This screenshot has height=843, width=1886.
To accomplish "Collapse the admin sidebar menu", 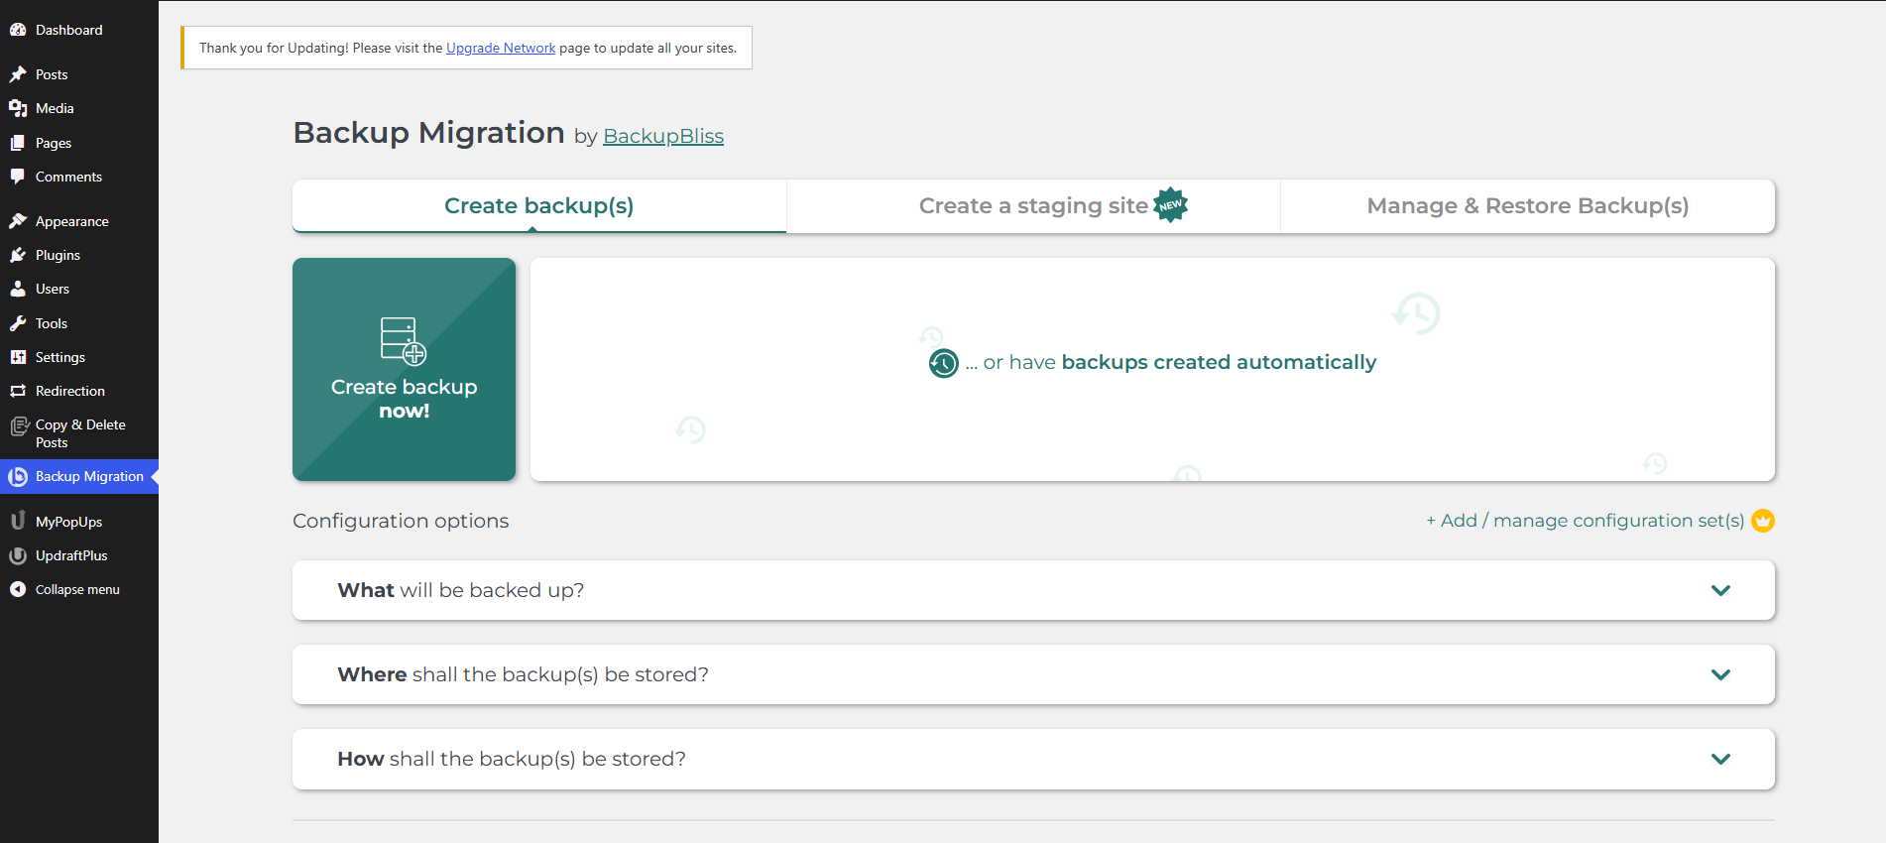I will pyautogui.click(x=65, y=589).
